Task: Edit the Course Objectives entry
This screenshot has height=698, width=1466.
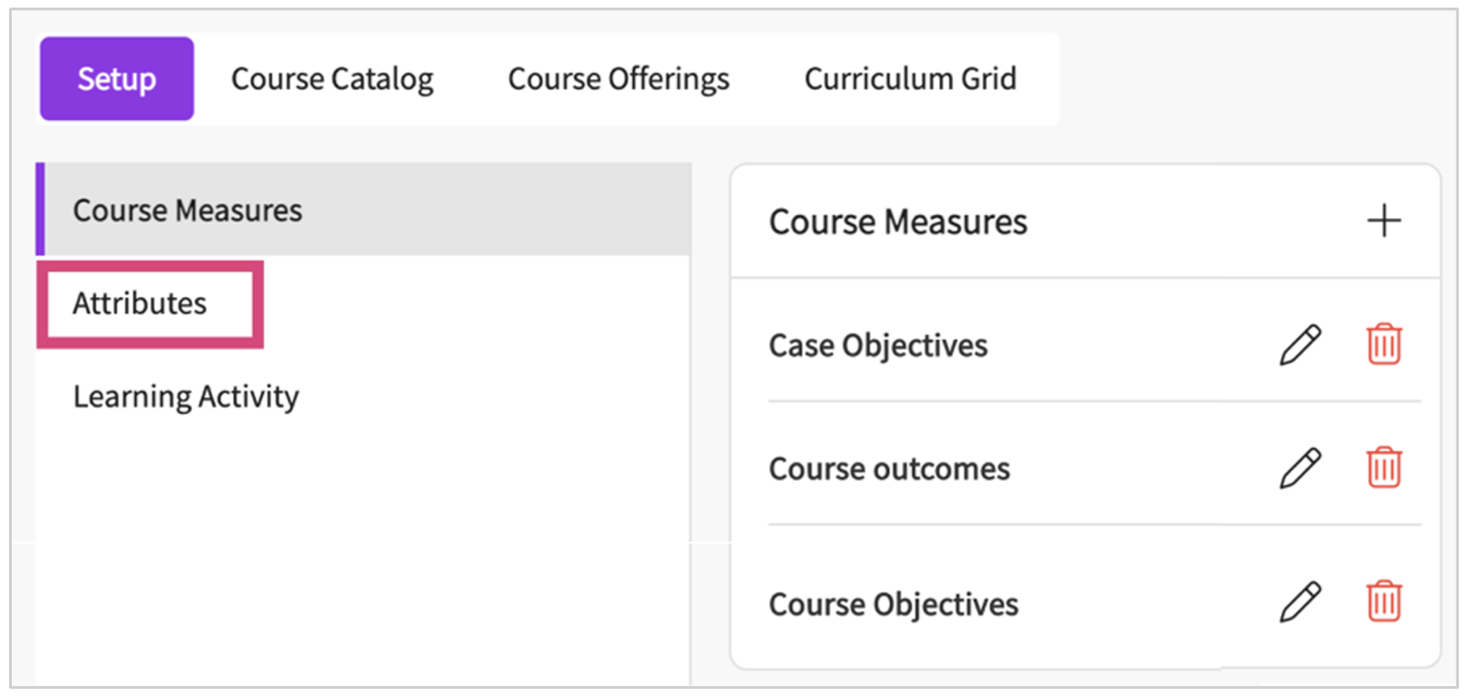Action: (1300, 602)
